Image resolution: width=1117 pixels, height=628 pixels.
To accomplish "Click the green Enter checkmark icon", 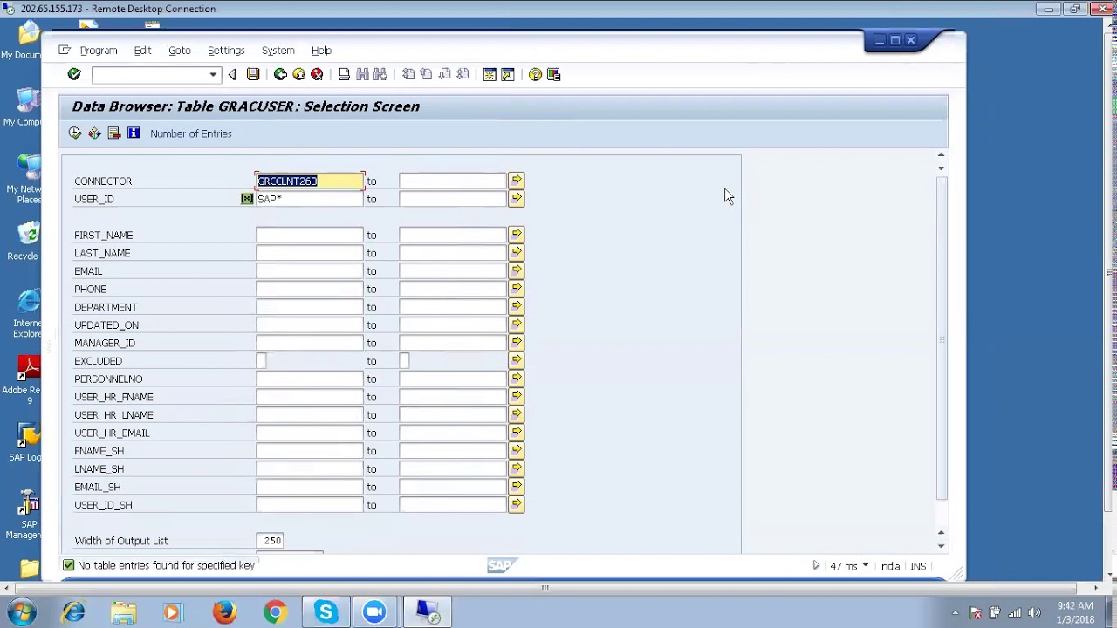I will [x=74, y=75].
